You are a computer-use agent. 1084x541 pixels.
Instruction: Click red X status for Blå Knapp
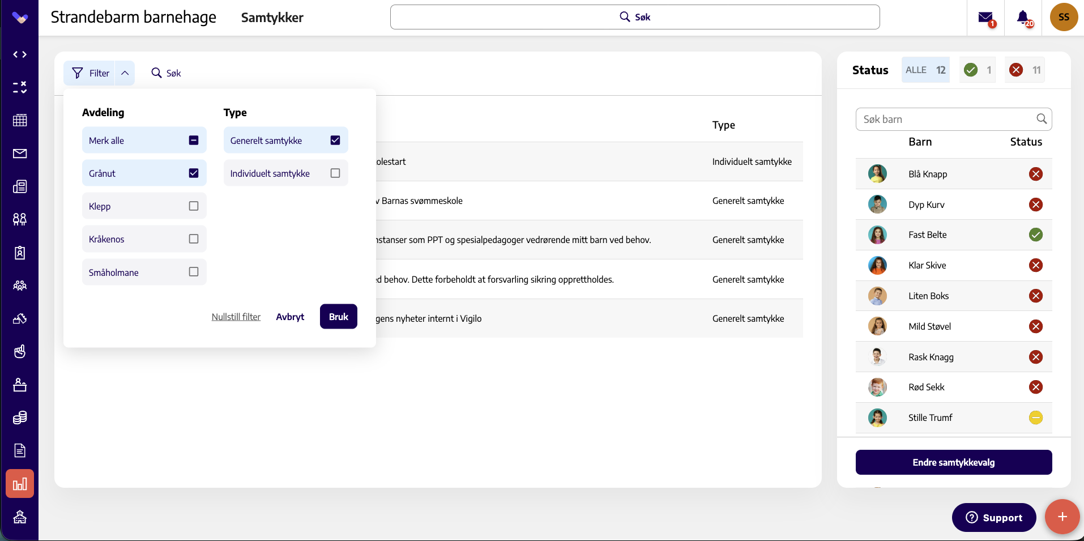coord(1036,174)
